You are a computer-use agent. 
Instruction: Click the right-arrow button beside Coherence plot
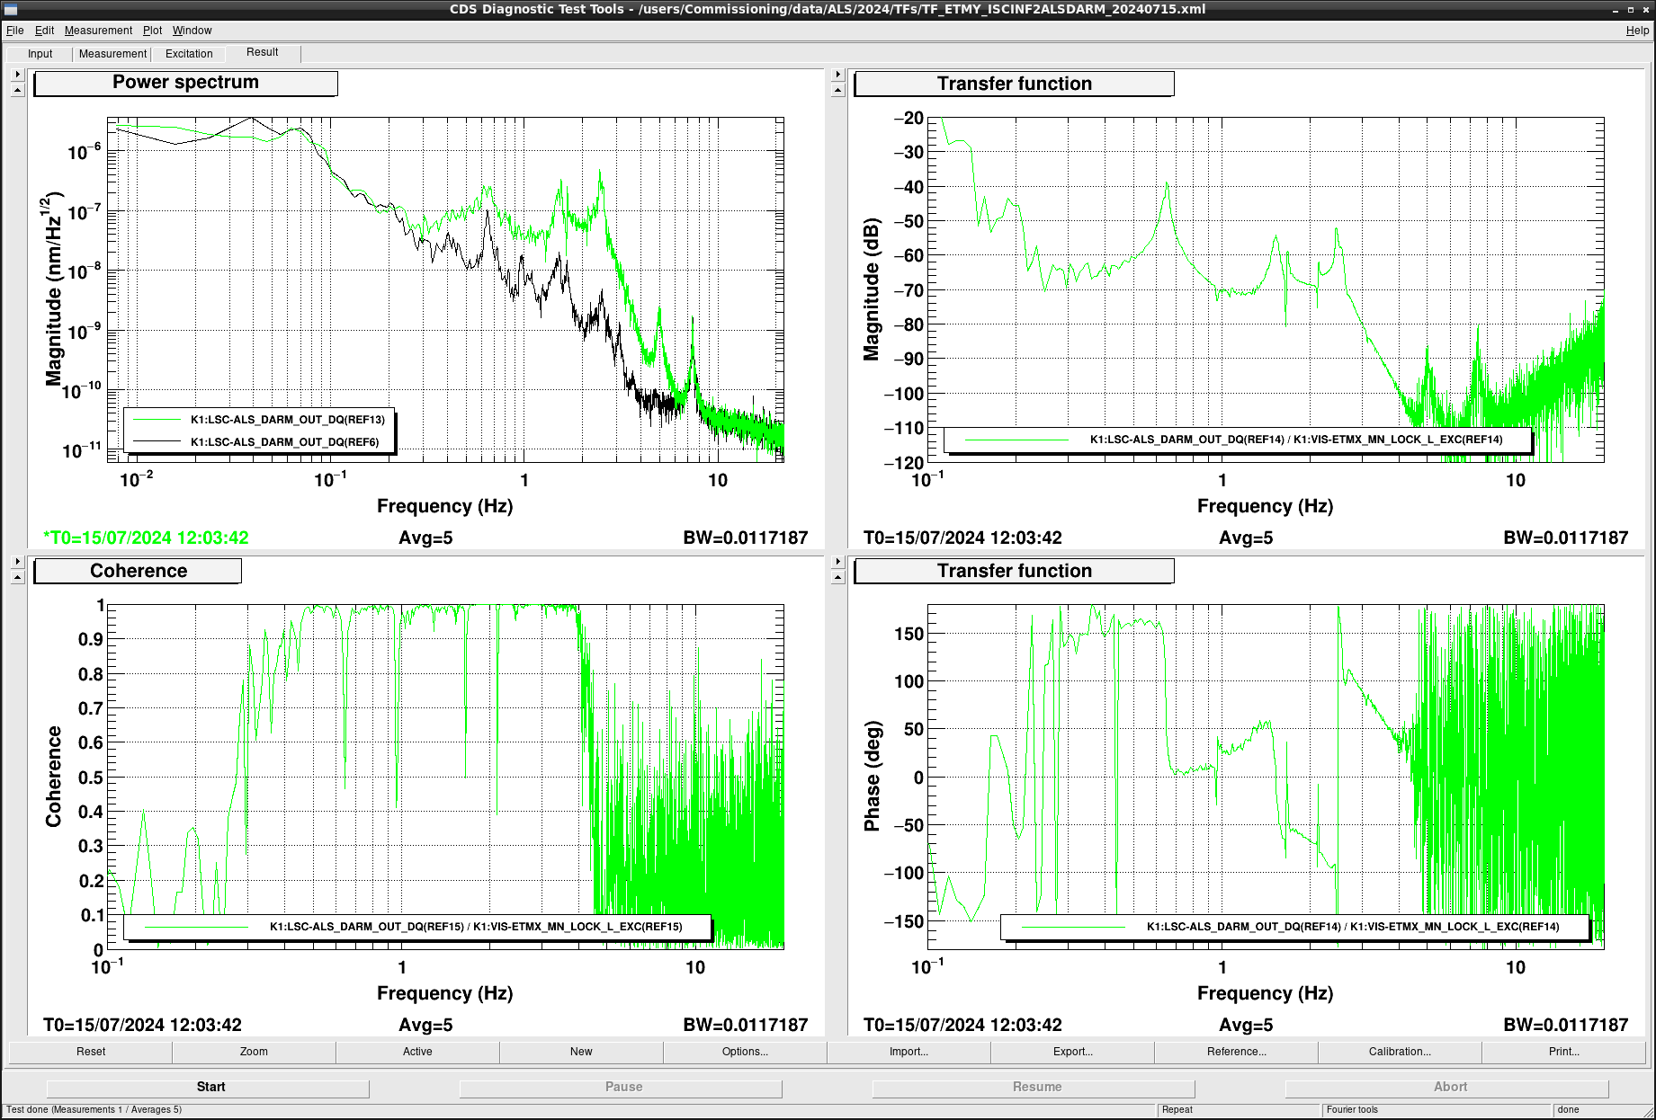tap(17, 562)
